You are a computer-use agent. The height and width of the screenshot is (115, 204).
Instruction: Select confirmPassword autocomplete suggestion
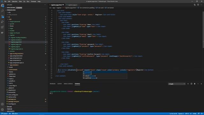point(105,78)
